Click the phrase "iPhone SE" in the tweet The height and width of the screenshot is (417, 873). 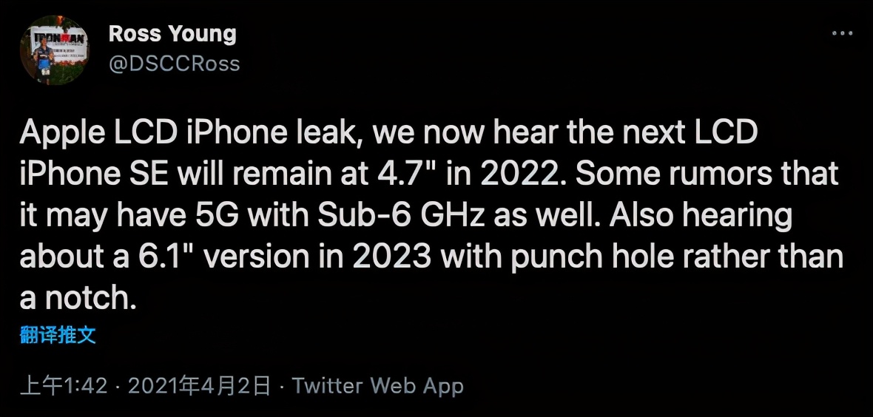pos(95,174)
